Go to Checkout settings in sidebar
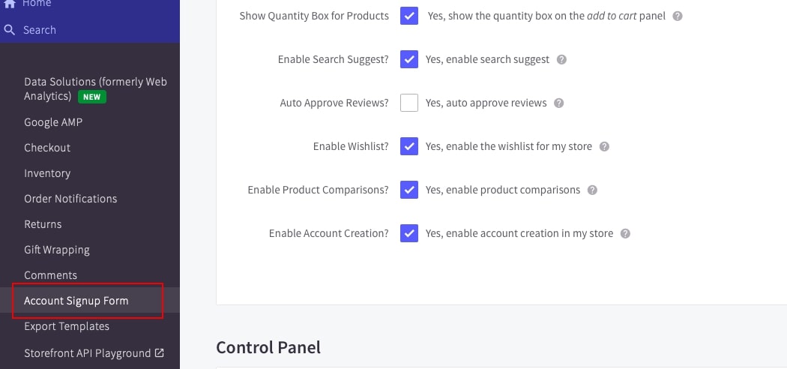Screen dimensions: 787x369 point(47,148)
